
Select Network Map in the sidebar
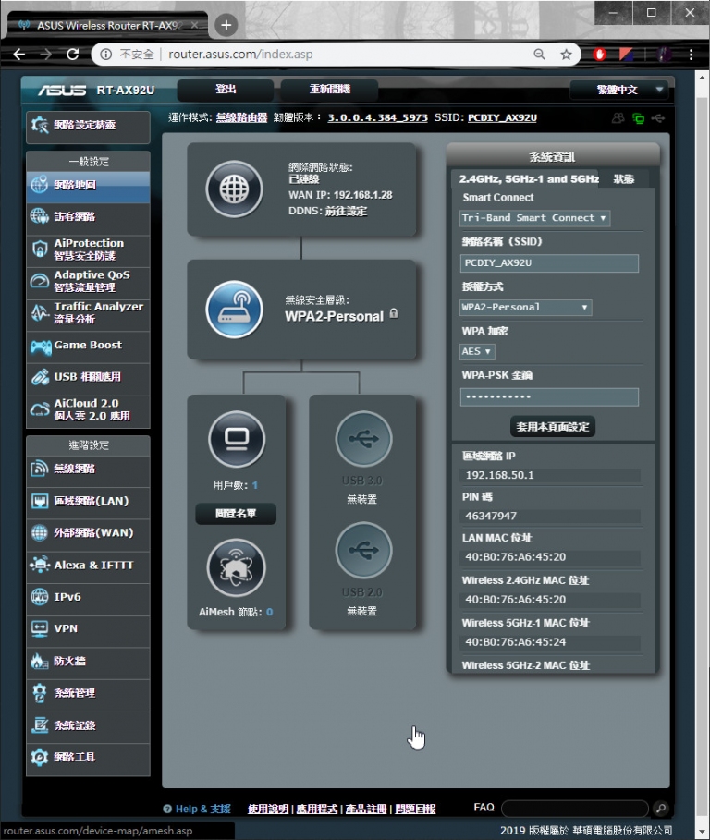click(88, 186)
